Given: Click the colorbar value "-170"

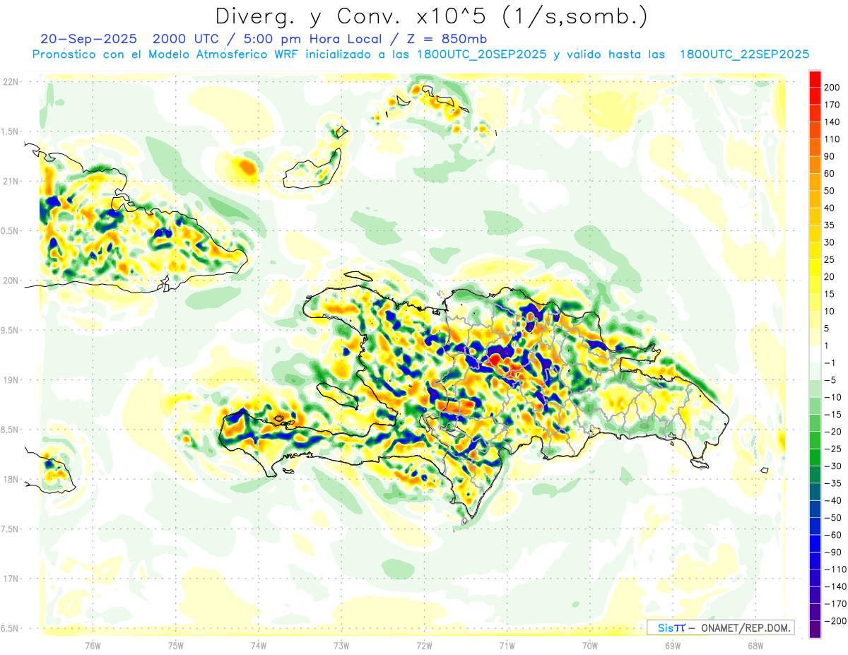Looking at the screenshot, I should (834, 604).
